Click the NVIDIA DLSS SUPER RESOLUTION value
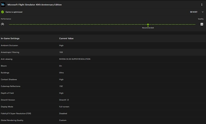Viewport: 206px width, 124px height. point(75,59)
